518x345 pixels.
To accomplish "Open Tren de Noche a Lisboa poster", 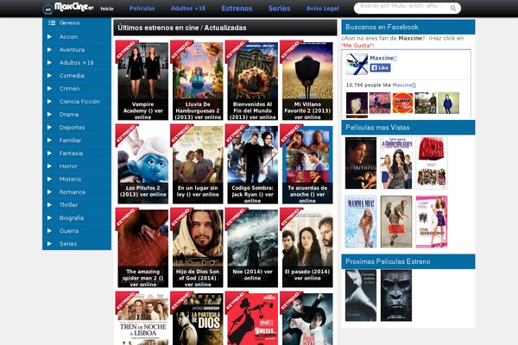I will pos(142,319).
